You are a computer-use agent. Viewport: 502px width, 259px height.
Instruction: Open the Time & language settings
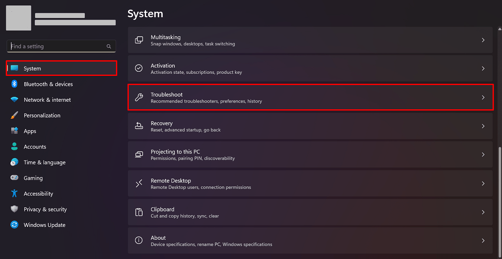pos(45,162)
